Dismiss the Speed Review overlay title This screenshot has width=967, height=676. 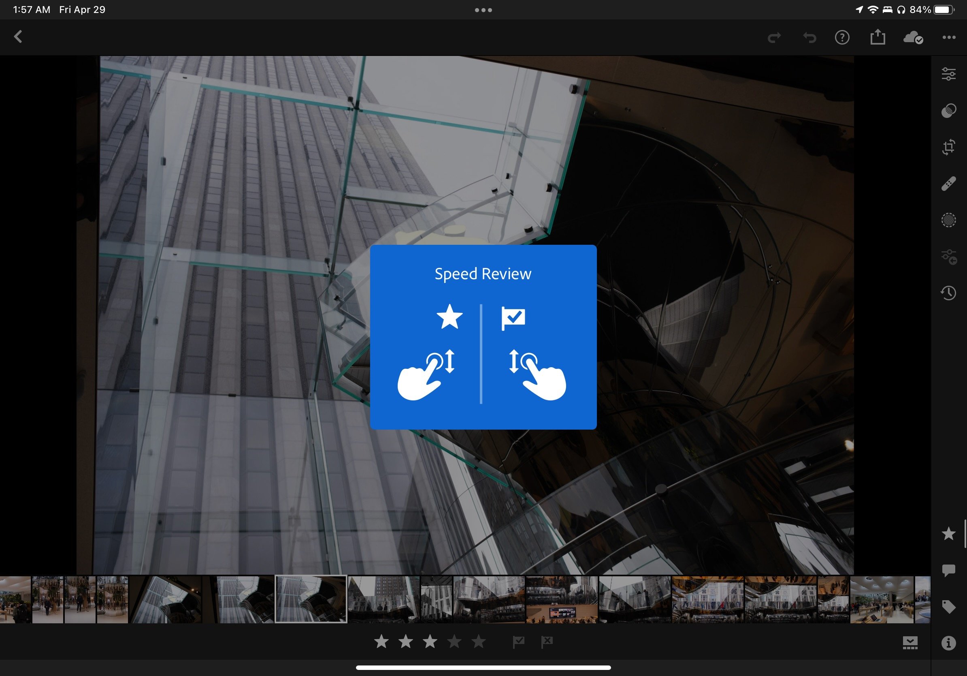tap(483, 274)
